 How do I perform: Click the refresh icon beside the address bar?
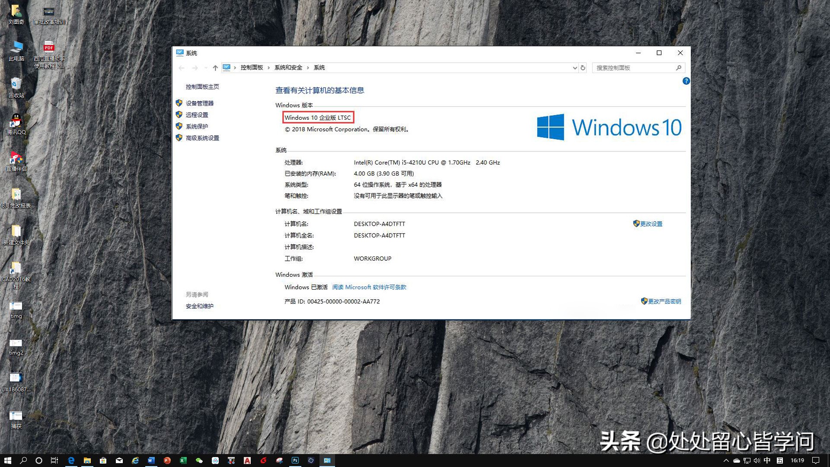582,68
